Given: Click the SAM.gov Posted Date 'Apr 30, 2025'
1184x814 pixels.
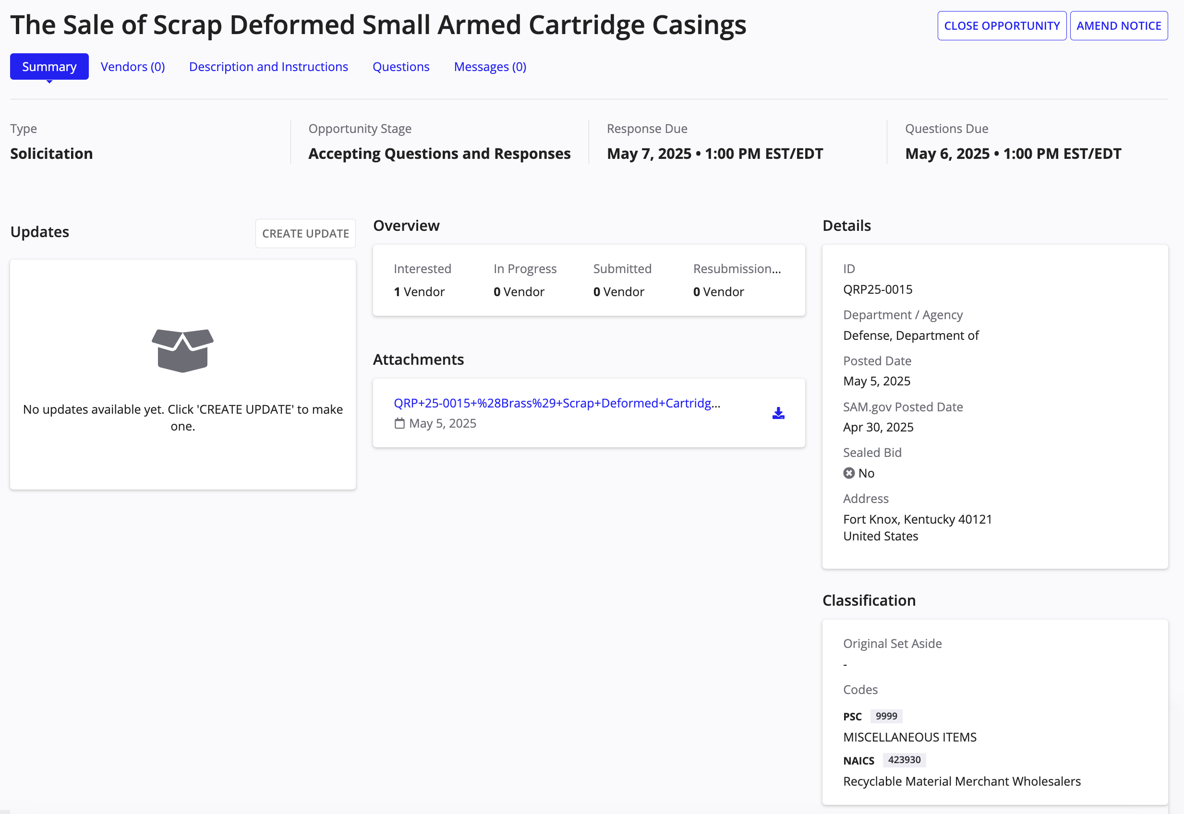Looking at the screenshot, I should tap(878, 428).
